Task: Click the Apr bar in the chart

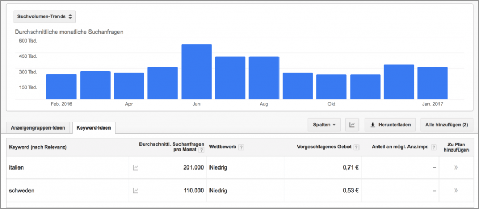Action: tap(129, 86)
